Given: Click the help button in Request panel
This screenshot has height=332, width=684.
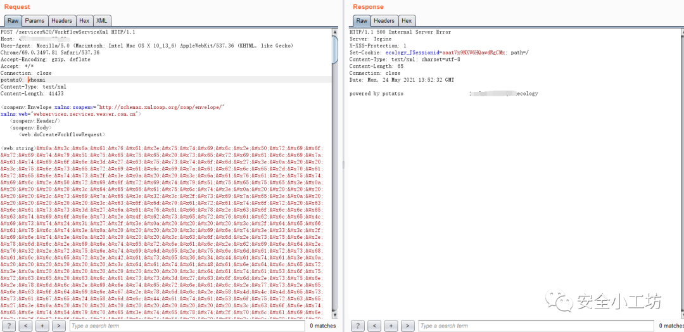Looking at the screenshot, I should coord(9,326).
